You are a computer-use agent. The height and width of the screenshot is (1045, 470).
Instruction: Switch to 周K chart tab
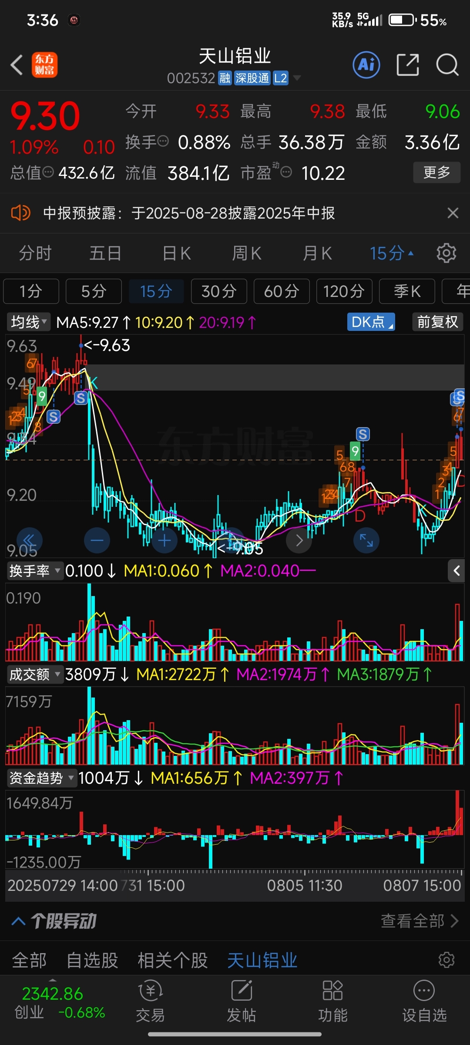(247, 253)
